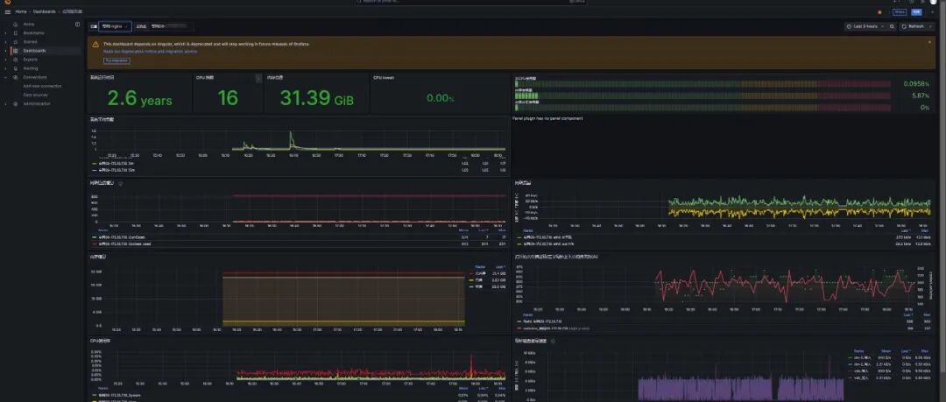Click the orange starred dashboard icon
Viewport: 946px width, 402px height.
tap(879, 11)
